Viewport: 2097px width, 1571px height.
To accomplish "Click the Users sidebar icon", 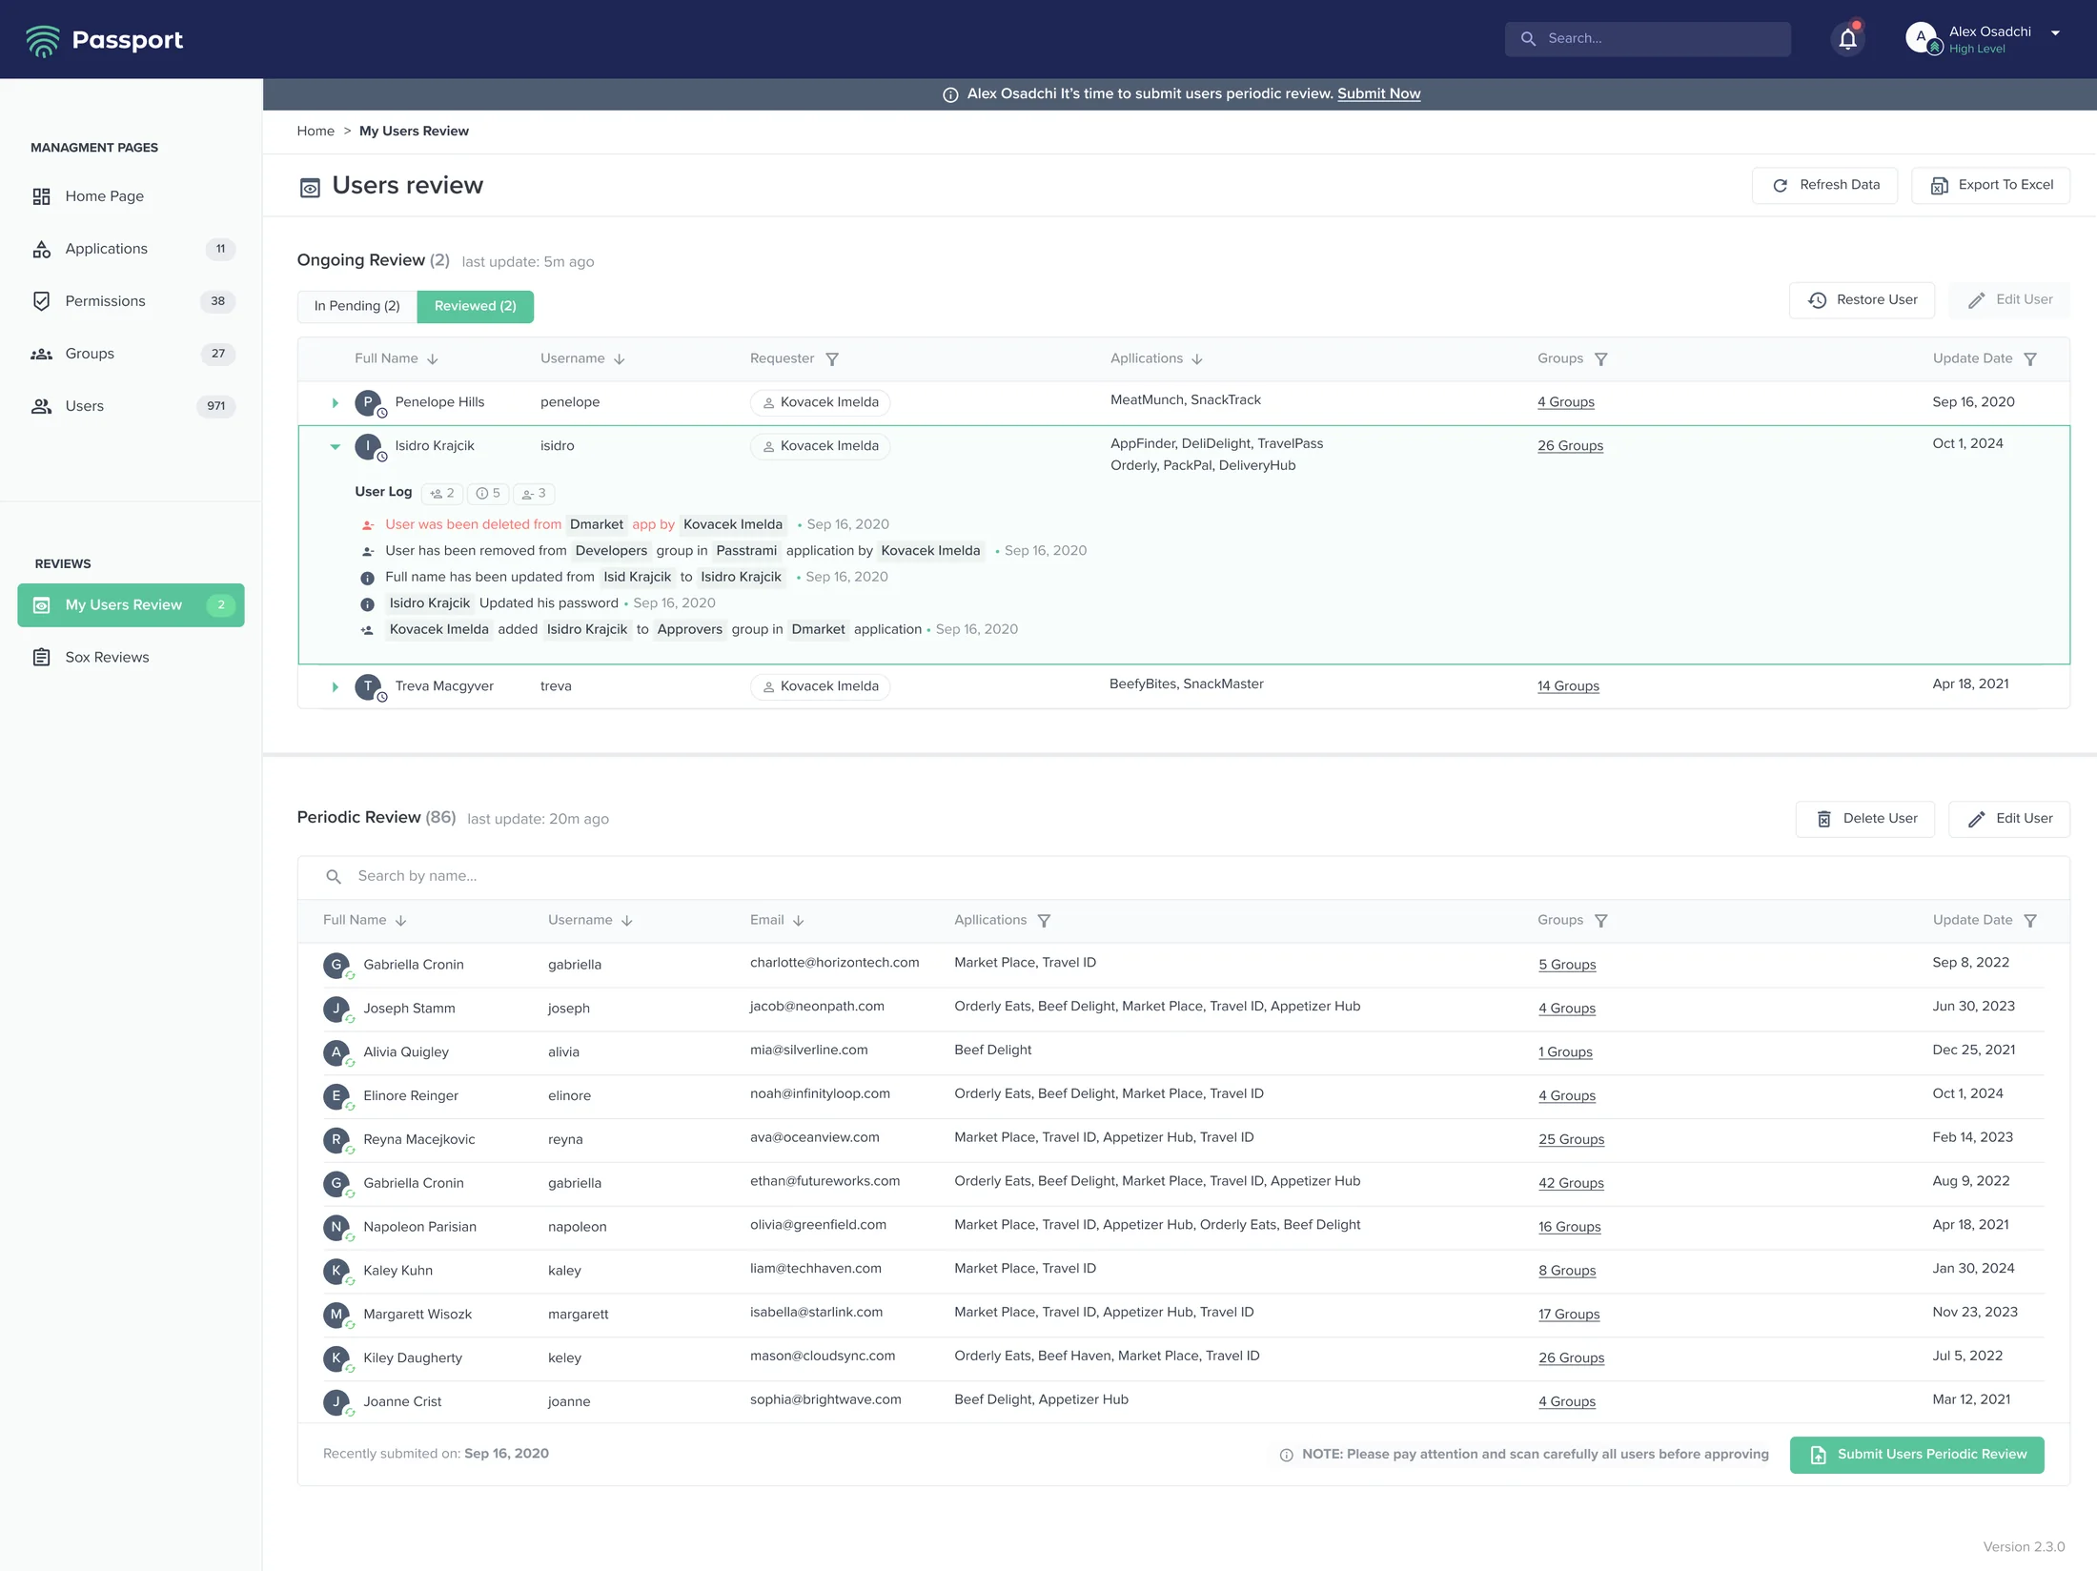I will pos(41,406).
